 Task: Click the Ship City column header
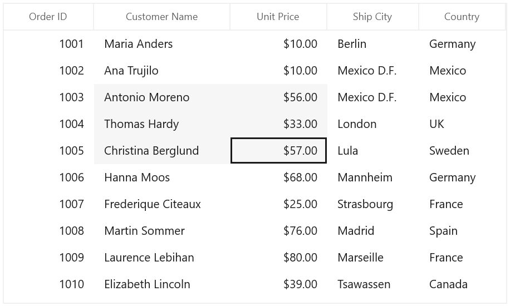point(372,17)
